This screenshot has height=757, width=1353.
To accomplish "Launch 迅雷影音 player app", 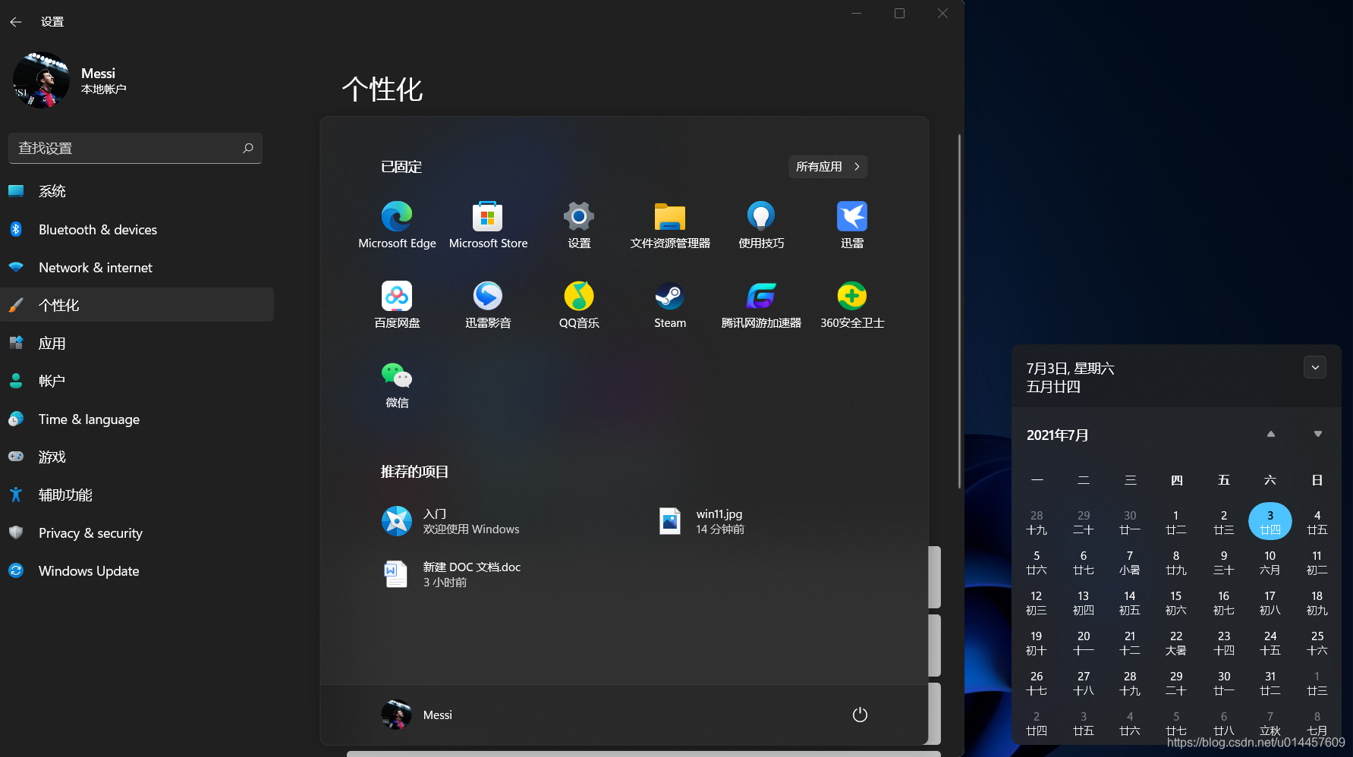I will [488, 304].
